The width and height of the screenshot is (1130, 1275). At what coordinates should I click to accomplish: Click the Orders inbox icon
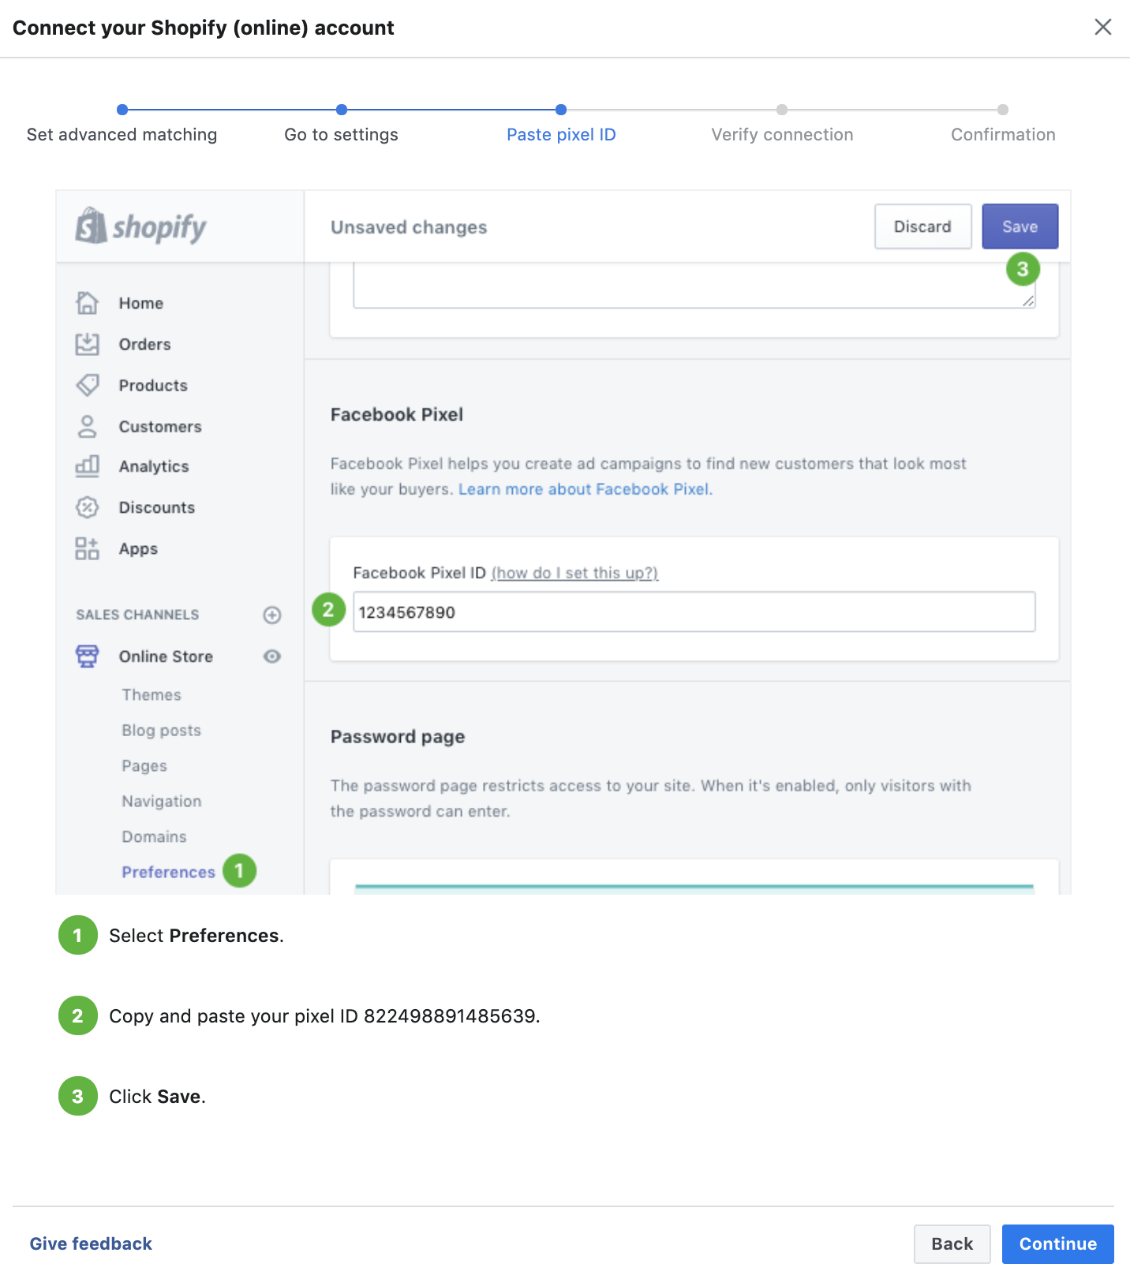point(88,344)
